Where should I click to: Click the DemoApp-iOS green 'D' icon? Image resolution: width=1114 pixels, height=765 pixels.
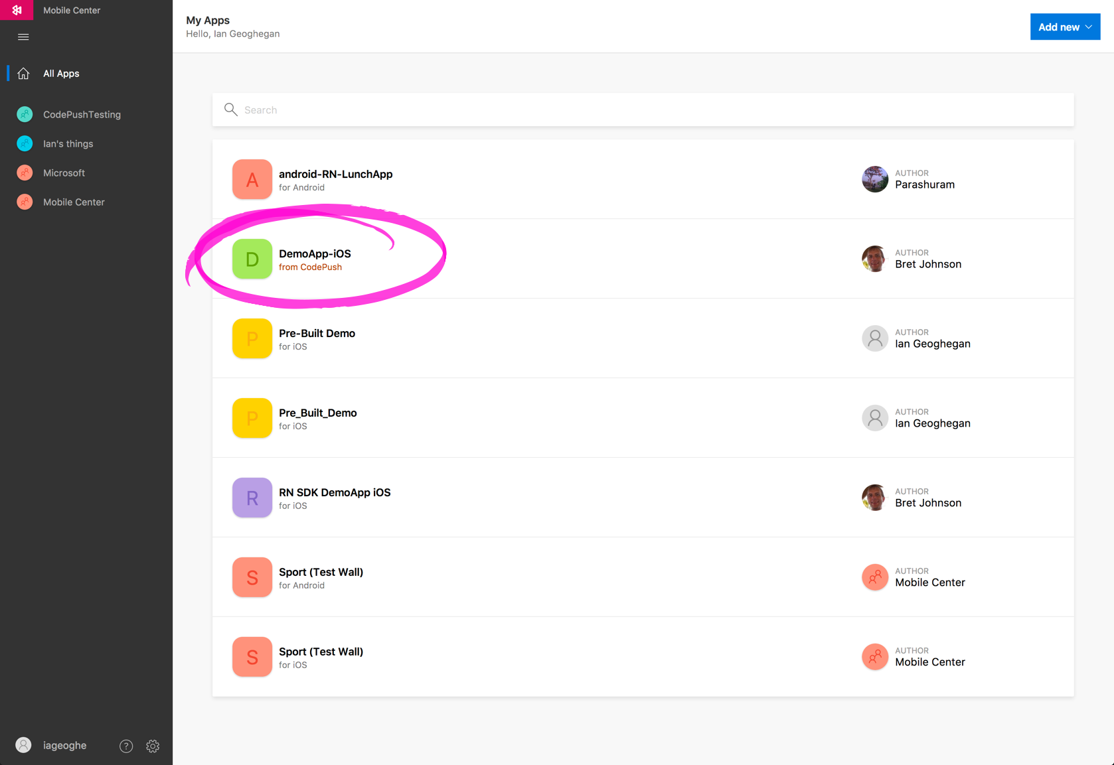coord(252,259)
